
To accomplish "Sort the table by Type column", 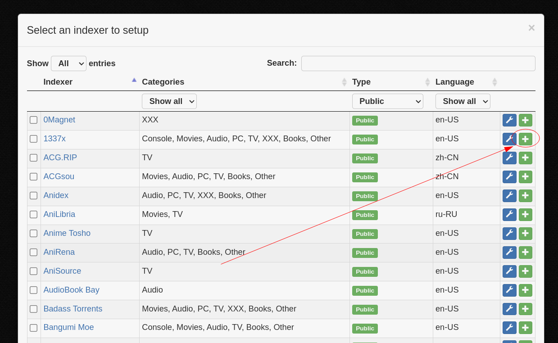I will [391, 82].
